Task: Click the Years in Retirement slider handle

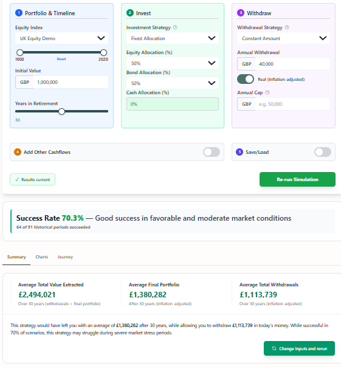Action: (x=61, y=111)
